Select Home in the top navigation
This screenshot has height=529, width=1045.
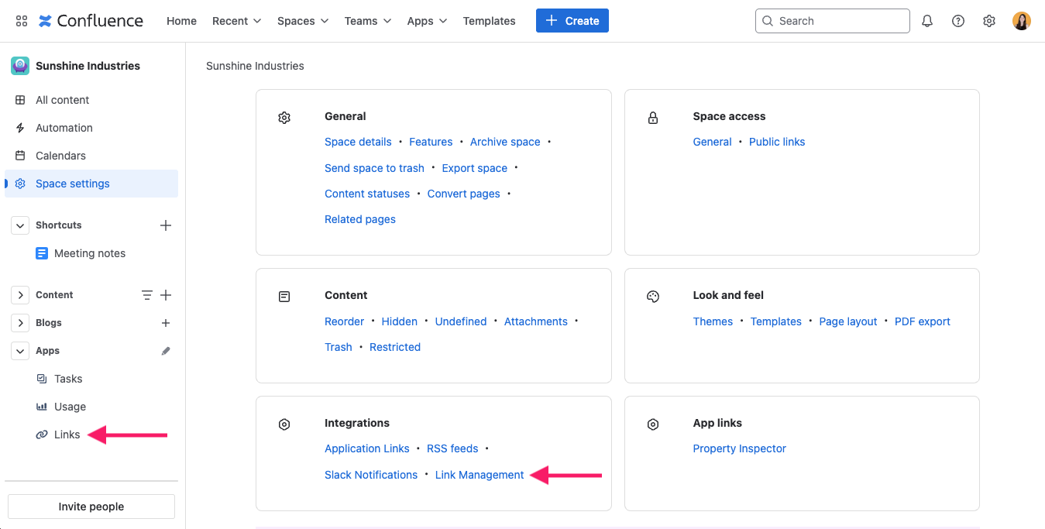tap(181, 21)
